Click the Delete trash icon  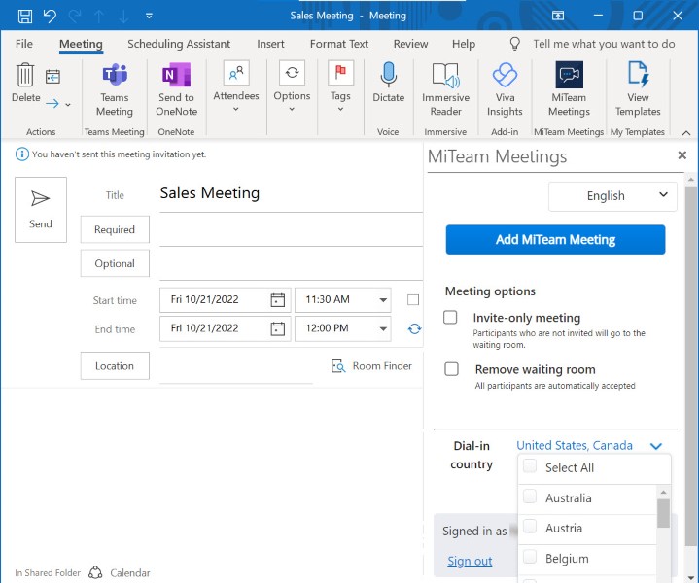[x=25, y=76]
